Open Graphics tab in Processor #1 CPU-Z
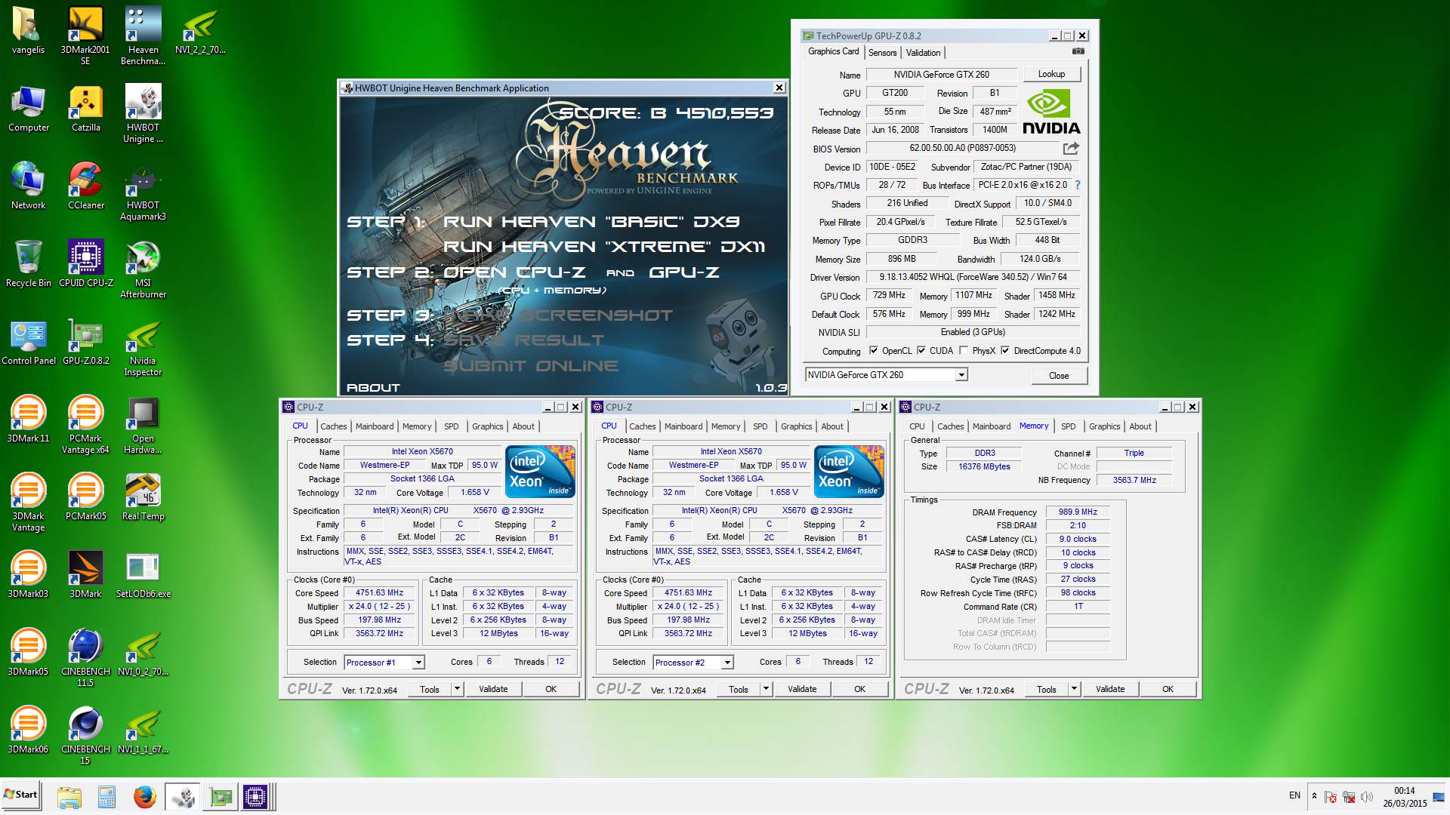Screen dimensions: 1450x815 point(487,426)
